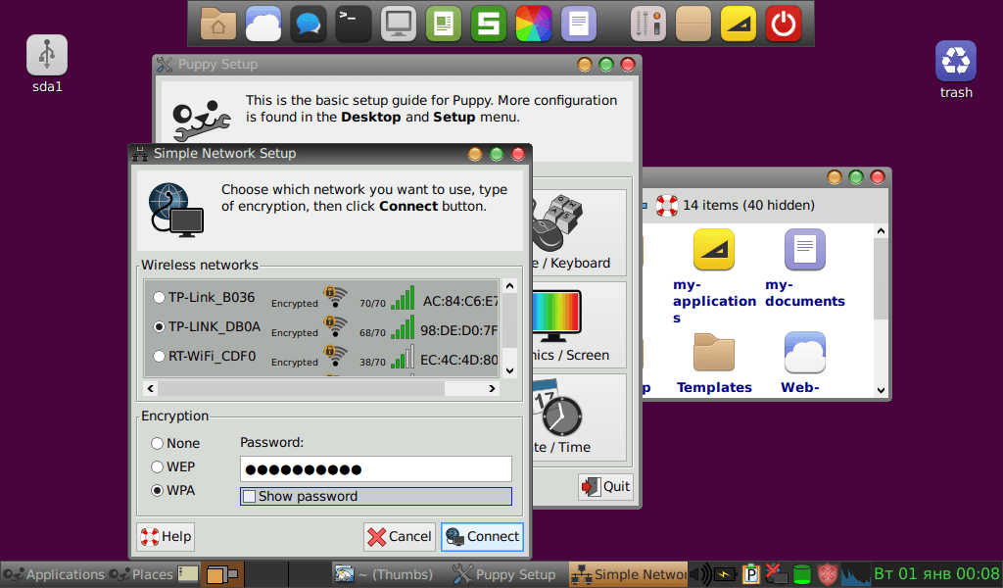Viewport: 1003px width, 588px height.
Task: Select TP-Link_B036 network radio button
Action: (x=159, y=298)
